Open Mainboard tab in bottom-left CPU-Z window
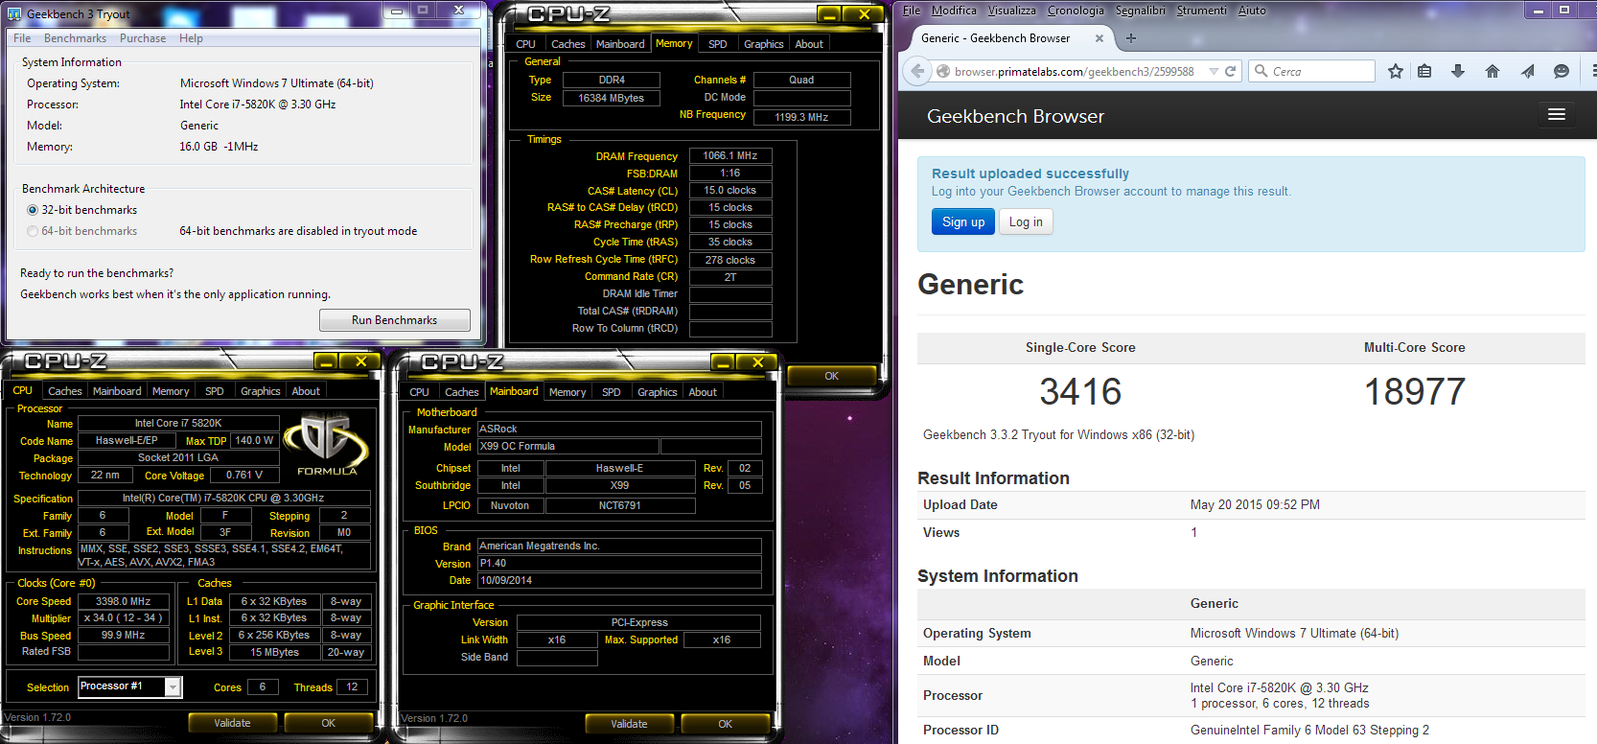Viewport: 1597px width, 744px height. click(117, 391)
